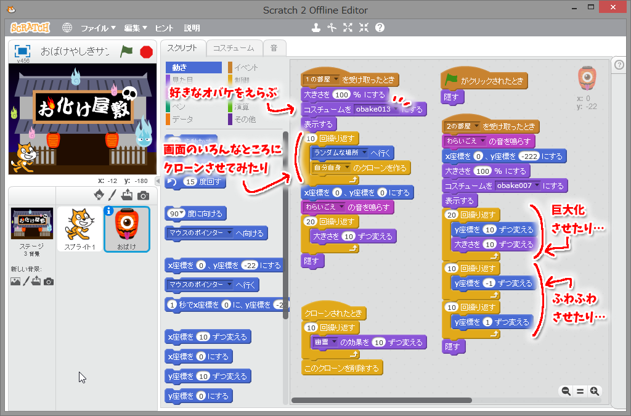
Task: Open マウスのポインター dropdown in へ向ける block
Action: tap(229, 232)
